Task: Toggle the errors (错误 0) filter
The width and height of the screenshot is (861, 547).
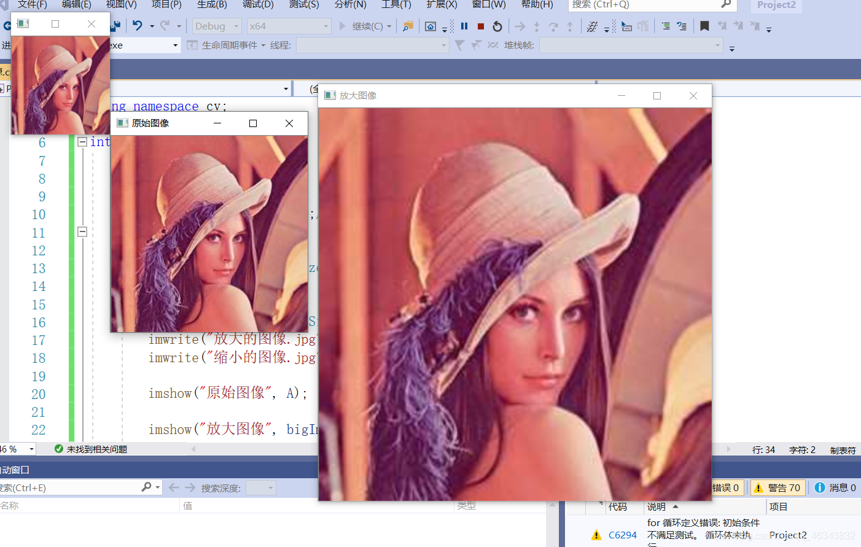Action: coord(728,487)
